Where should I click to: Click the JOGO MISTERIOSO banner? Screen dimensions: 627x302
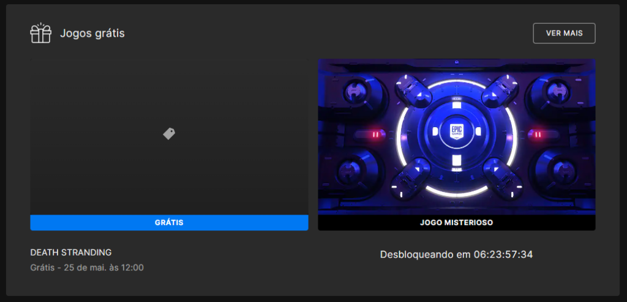[x=456, y=223]
